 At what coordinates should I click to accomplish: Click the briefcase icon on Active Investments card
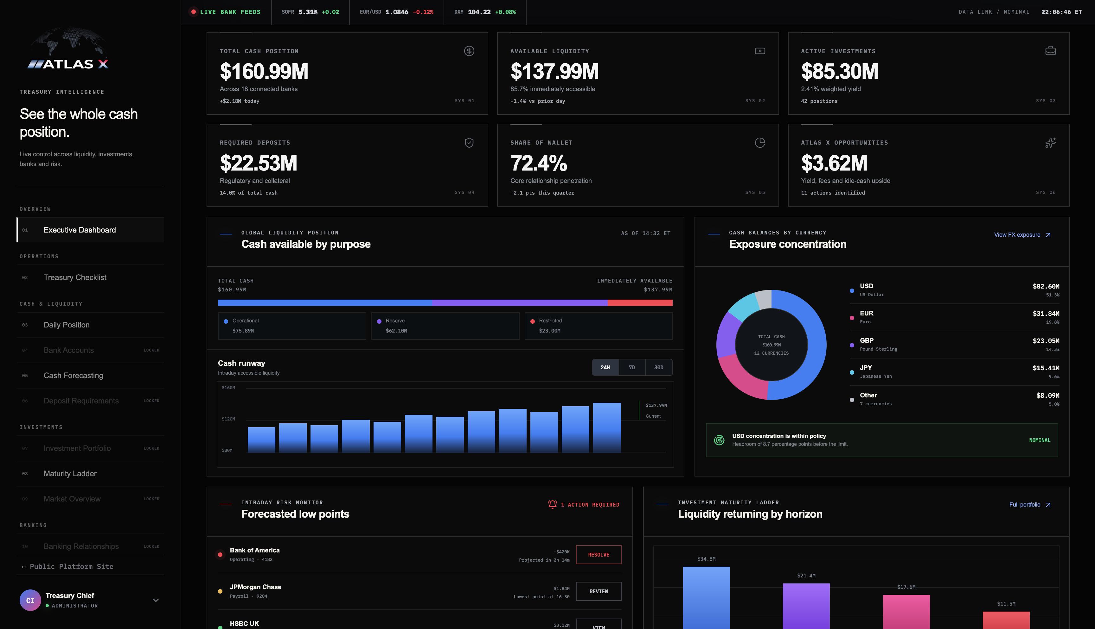click(1050, 51)
